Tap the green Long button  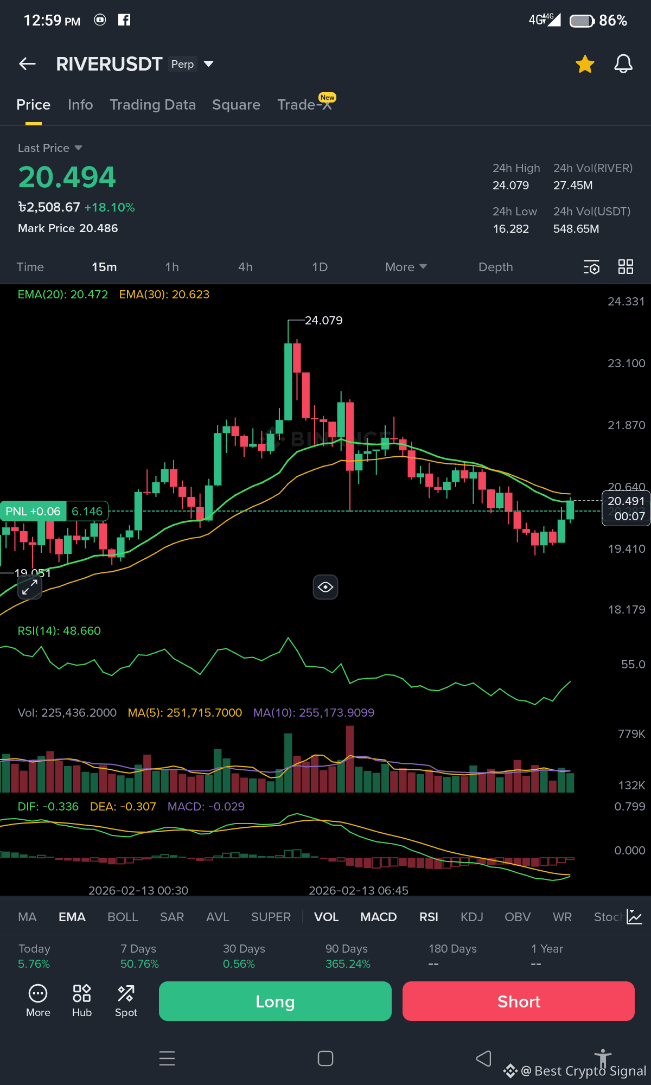click(275, 1001)
